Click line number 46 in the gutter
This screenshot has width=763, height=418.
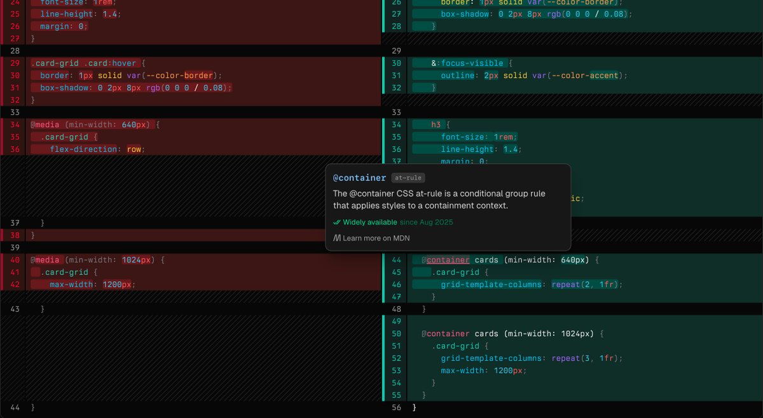[x=396, y=285]
